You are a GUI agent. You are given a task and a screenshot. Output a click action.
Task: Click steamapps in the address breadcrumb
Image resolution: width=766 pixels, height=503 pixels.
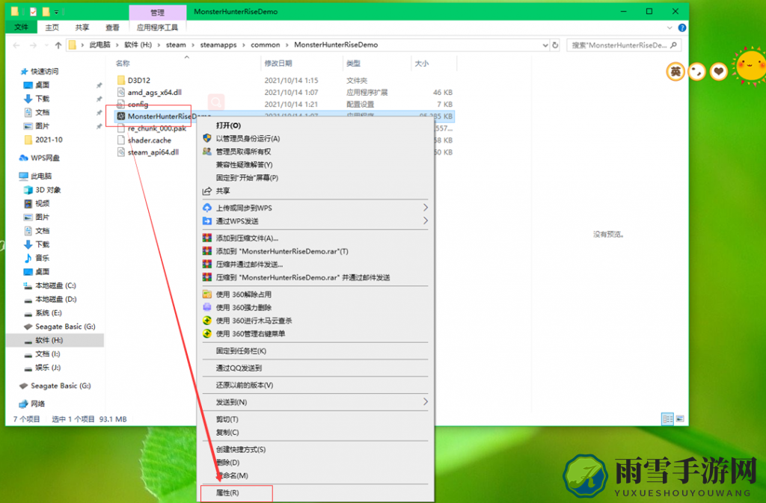[218, 45]
